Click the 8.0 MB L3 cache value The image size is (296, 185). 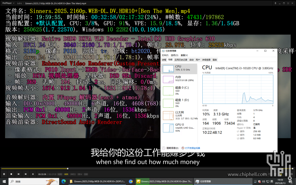click(x=257, y=138)
